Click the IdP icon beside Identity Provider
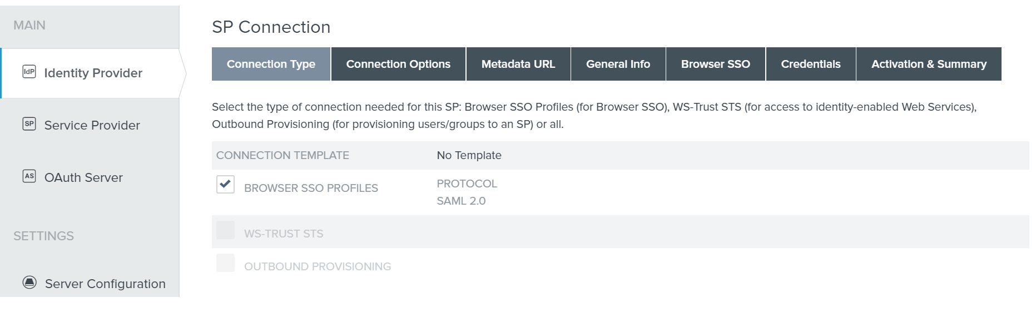Image resolution: width=1036 pixels, height=312 pixels. [x=29, y=72]
